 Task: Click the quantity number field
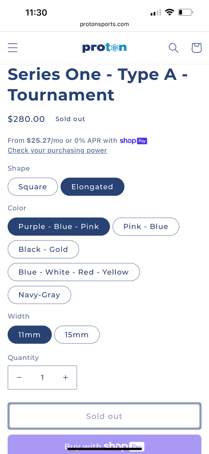pyautogui.click(x=42, y=377)
